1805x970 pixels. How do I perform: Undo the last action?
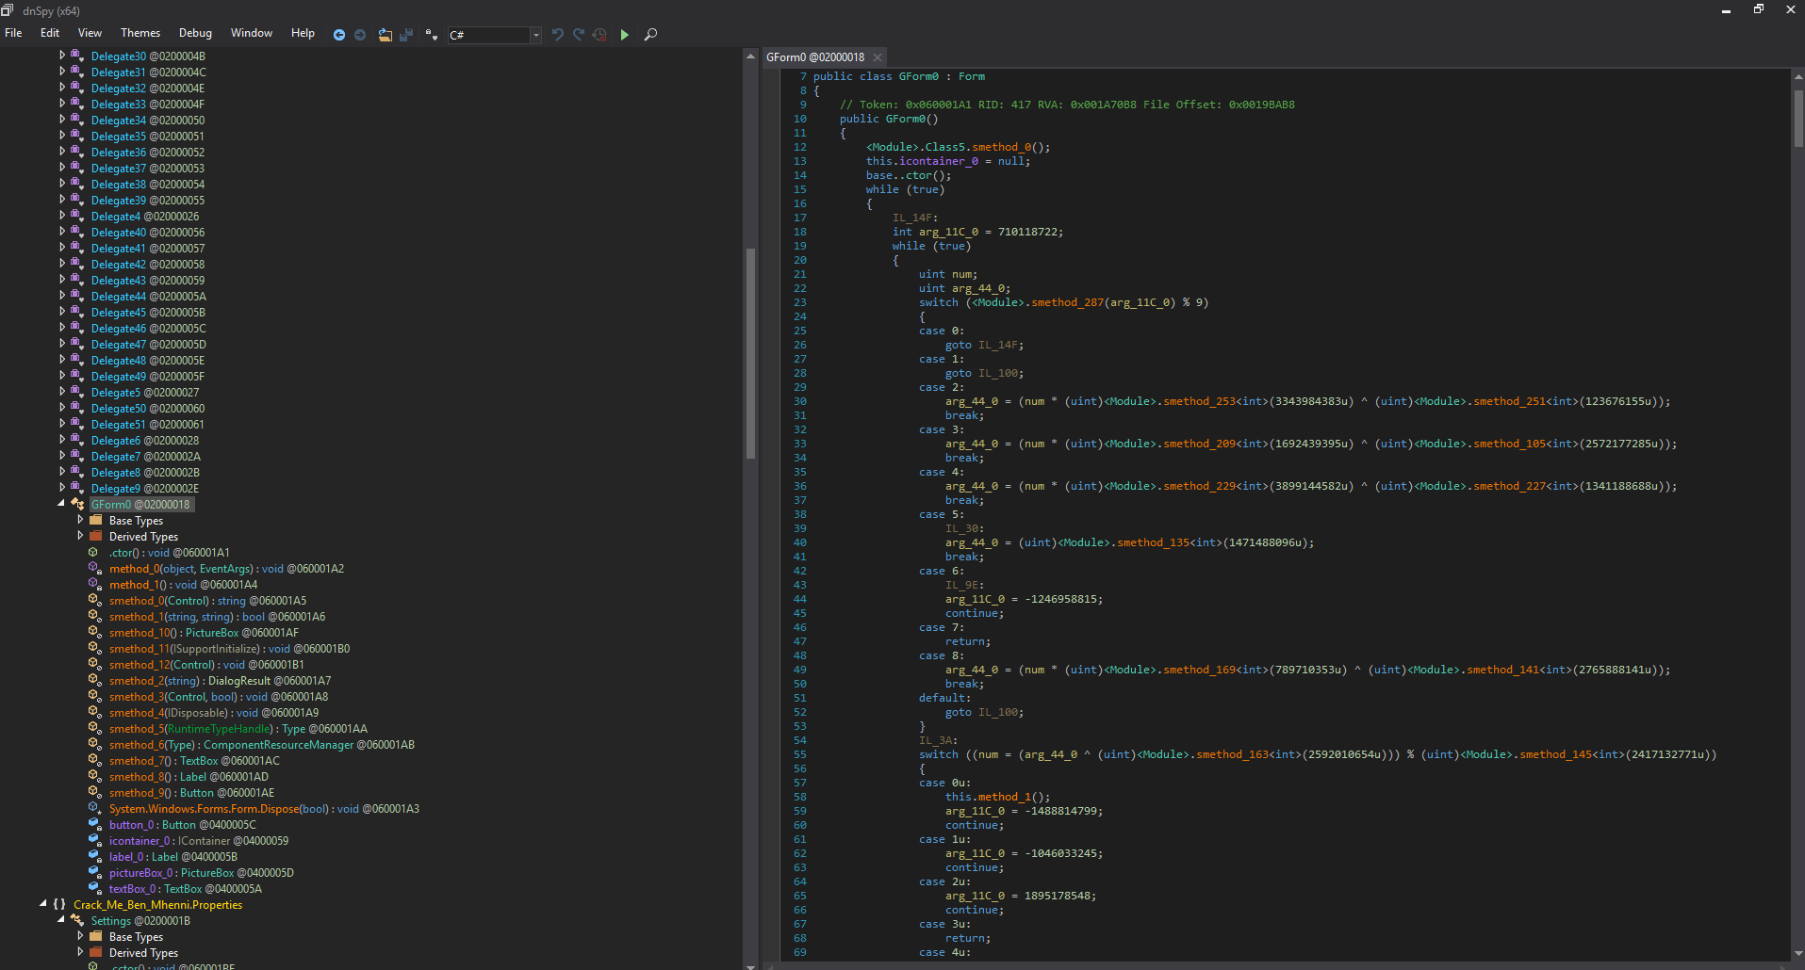[x=558, y=35]
